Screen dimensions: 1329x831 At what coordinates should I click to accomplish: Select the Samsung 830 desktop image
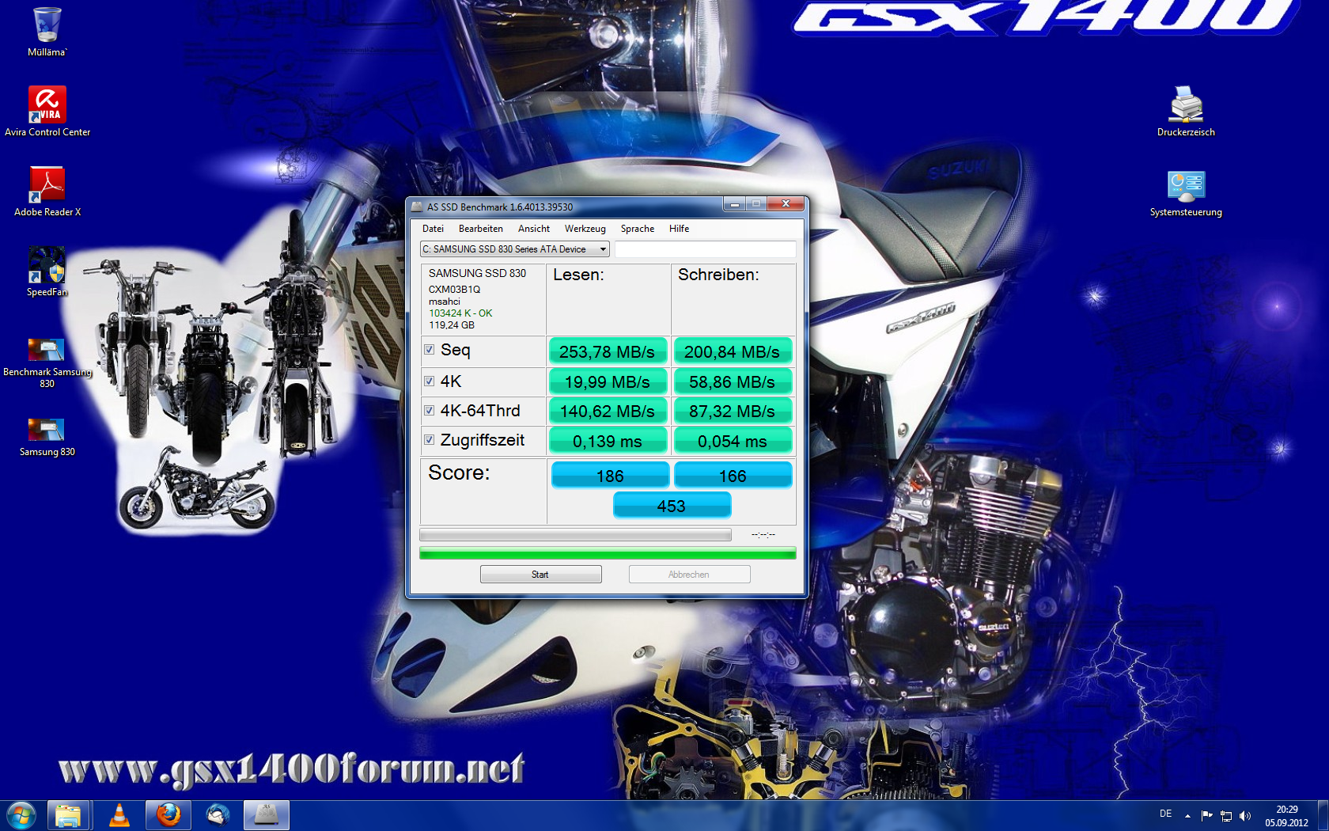pyautogui.click(x=47, y=438)
